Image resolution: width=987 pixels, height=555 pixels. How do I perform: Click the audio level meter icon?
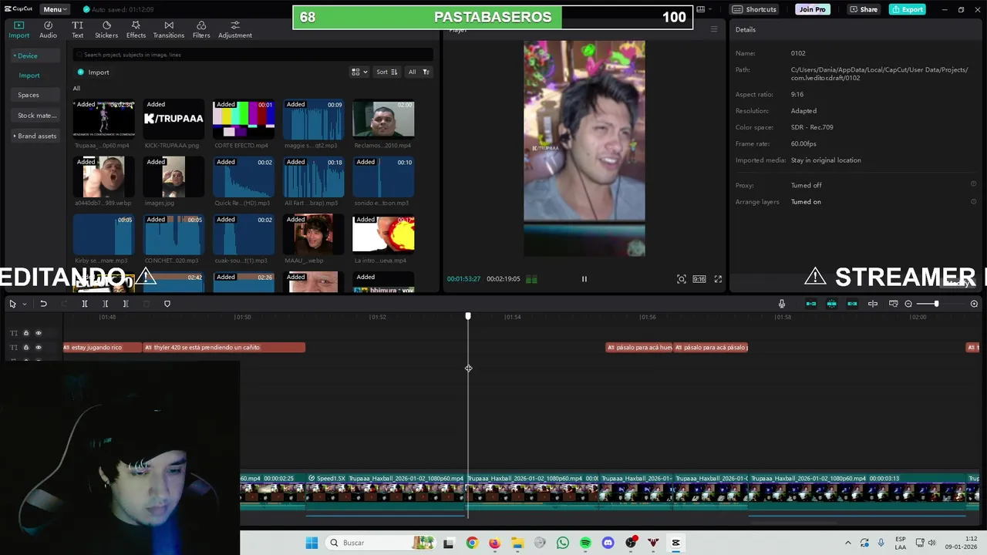click(x=531, y=279)
